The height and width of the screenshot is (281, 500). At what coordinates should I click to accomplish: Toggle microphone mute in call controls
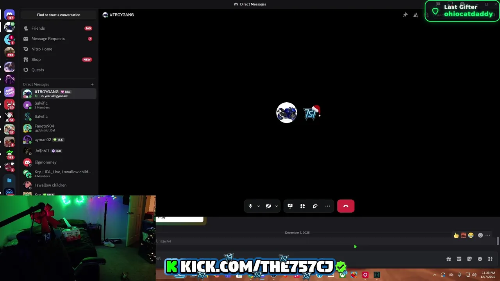(x=250, y=206)
